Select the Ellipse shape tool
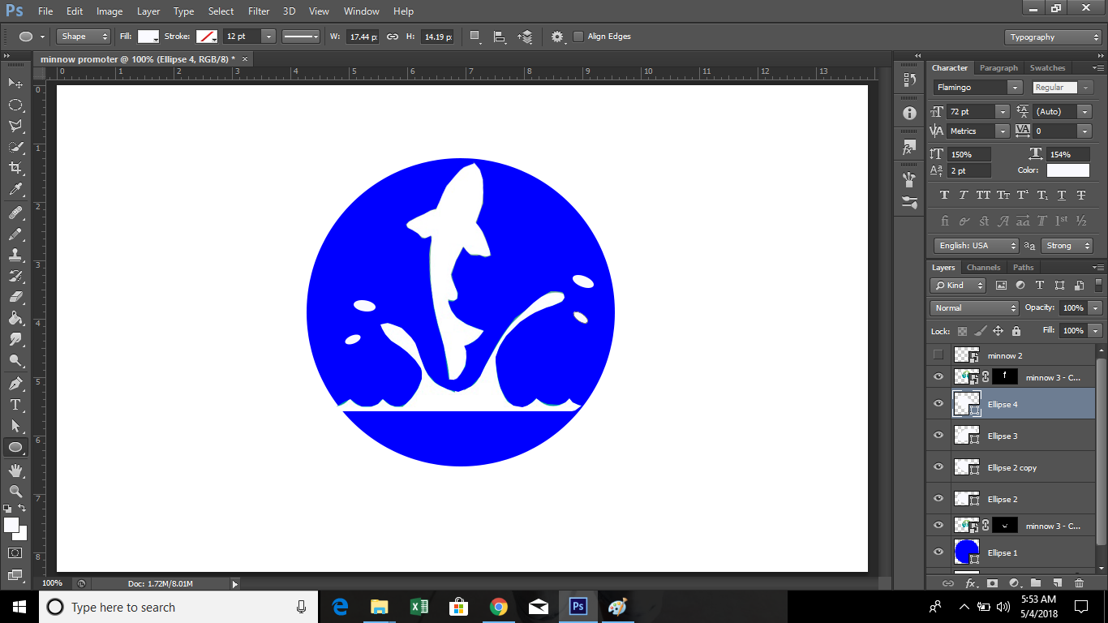This screenshot has height=623, width=1108. click(15, 447)
